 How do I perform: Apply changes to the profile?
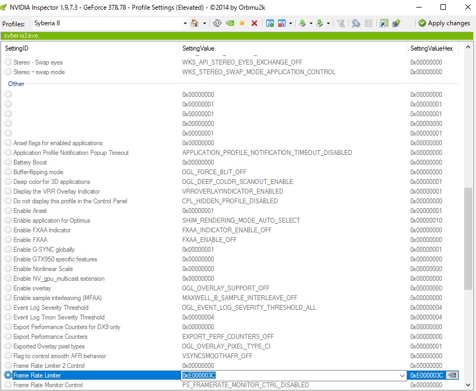click(x=444, y=23)
